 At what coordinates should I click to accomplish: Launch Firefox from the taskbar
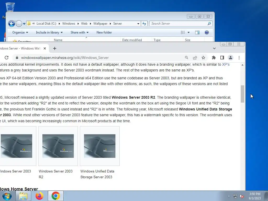tap(40, 196)
